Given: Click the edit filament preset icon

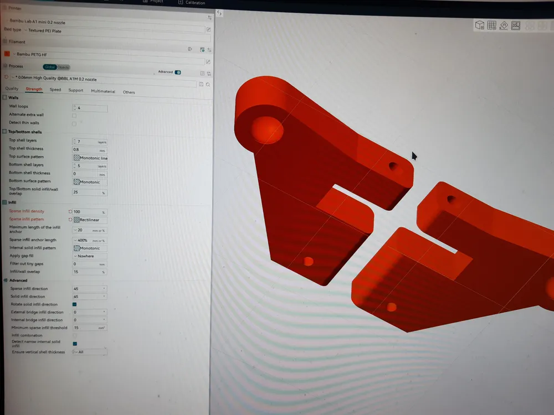Looking at the screenshot, I should 208,62.
